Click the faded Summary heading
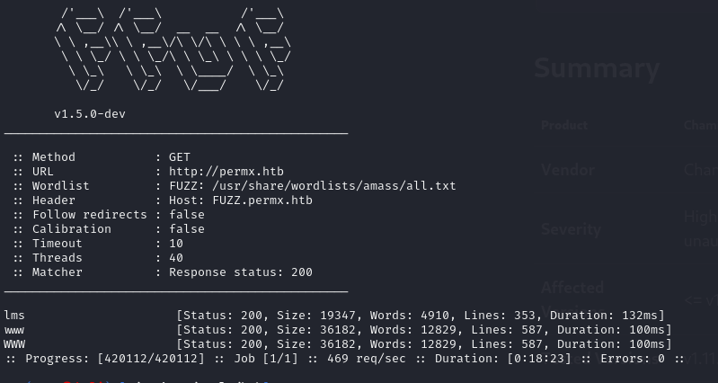 click(597, 69)
